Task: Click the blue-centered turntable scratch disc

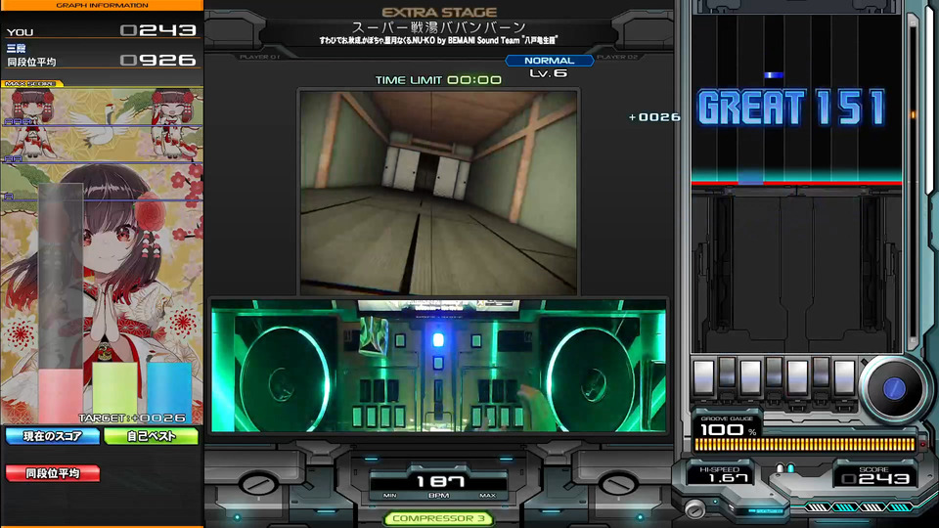Action: (x=894, y=388)
